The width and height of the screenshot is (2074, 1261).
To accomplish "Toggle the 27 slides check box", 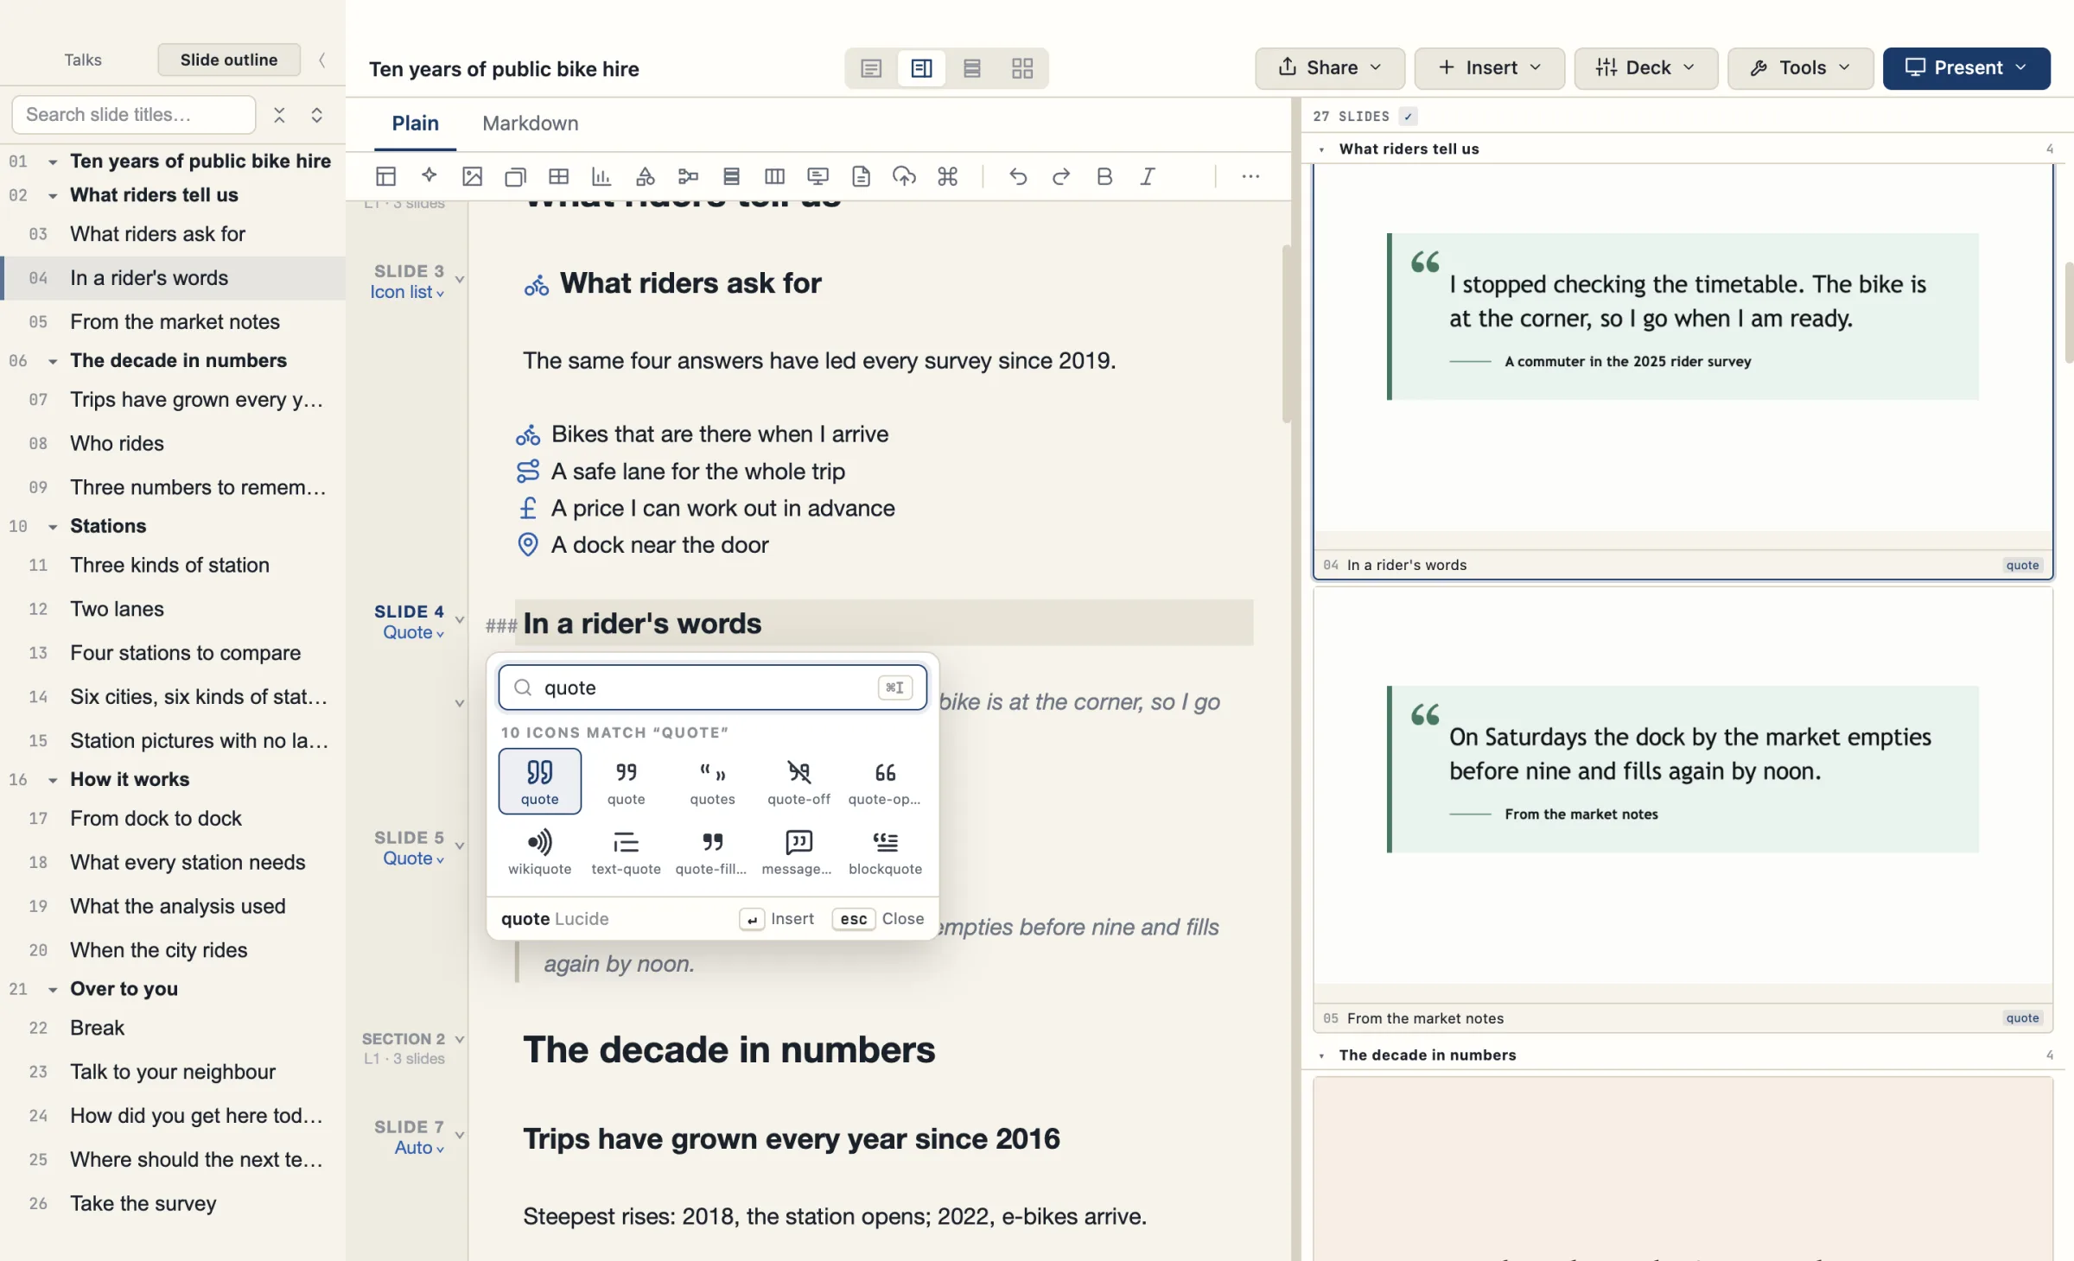I will [x=1408, y=116].
